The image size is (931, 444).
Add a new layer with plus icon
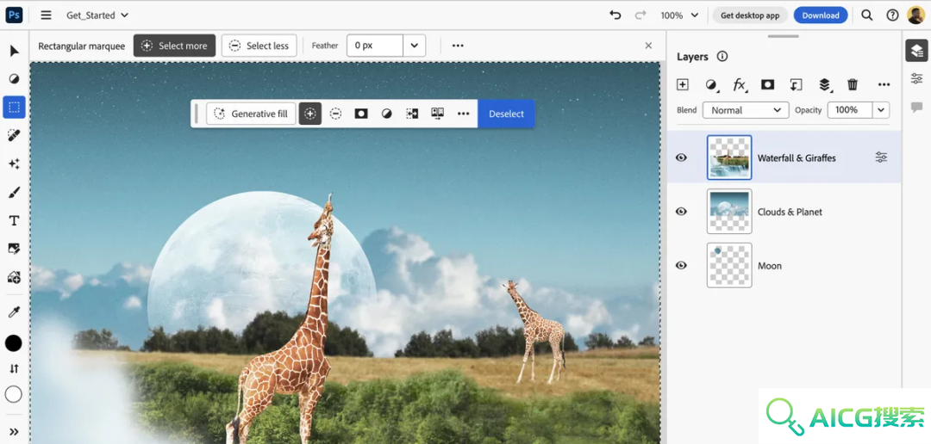coord(682,85)
